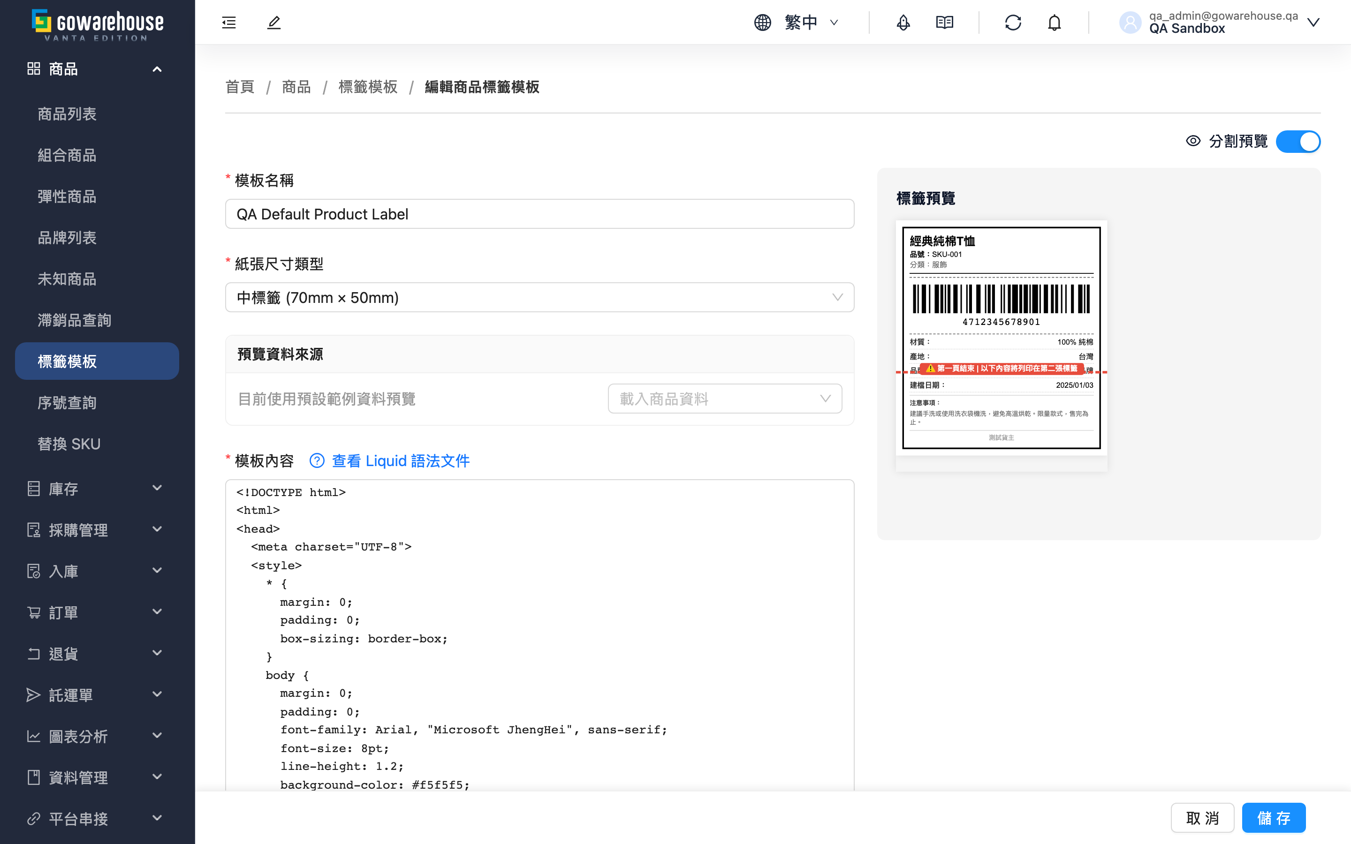The width and height of the screenshot is (1351, 844).
Task: Click the refresh icon in top bar
Action: (x=1013, y=23)
